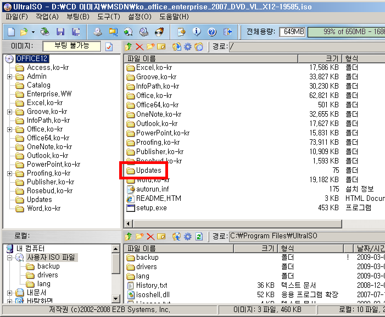
Task: Select the 내 컴퓨터 node in local tree
Action: pos(30,248)
